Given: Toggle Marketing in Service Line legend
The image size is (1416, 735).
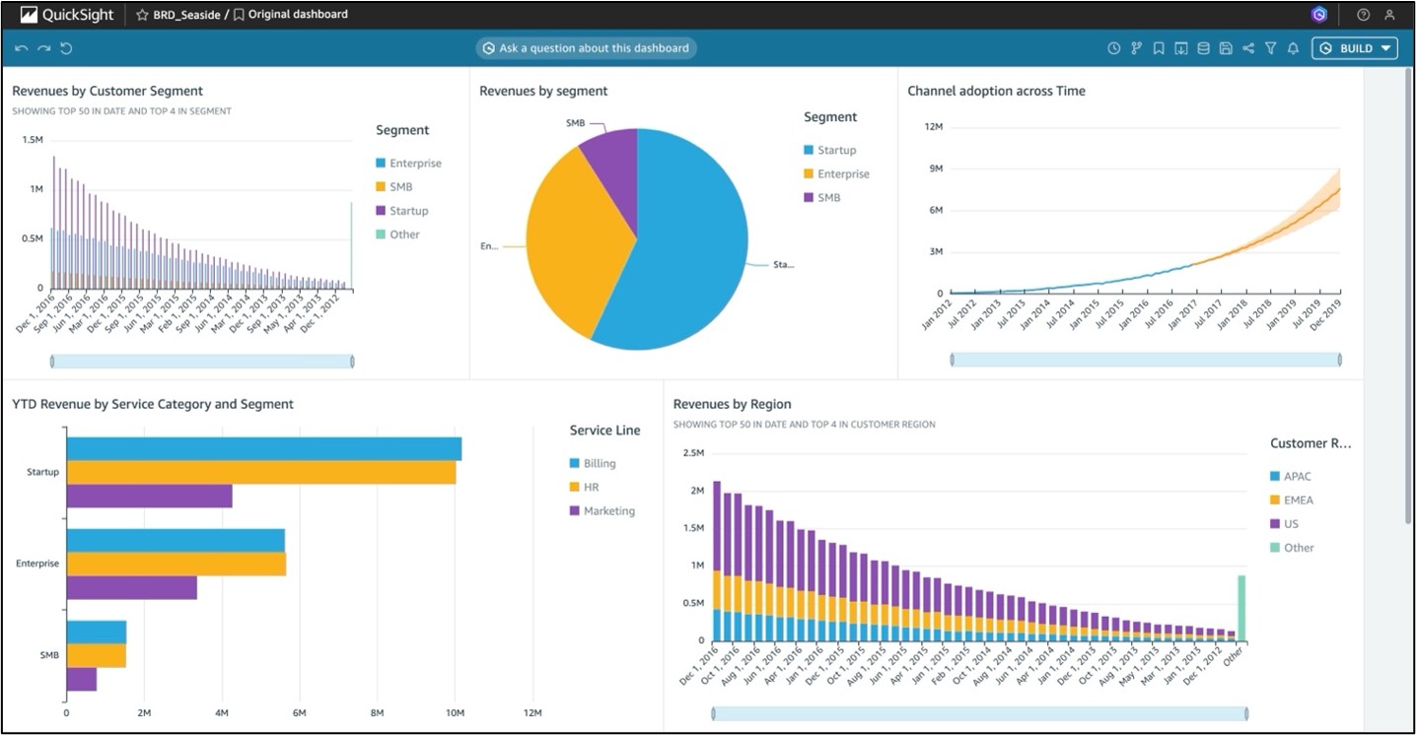Looking at the screenshot, I should tap(602, 511).
